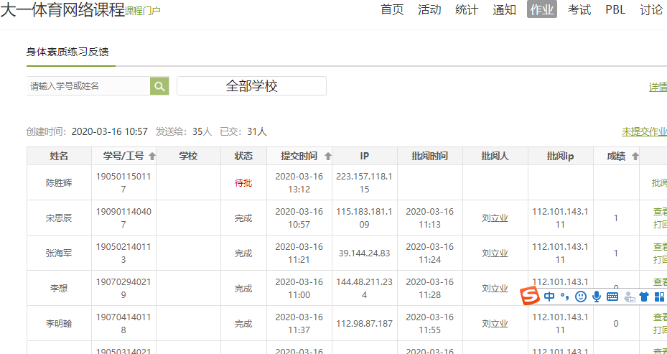This screenshot has height=354, width=667.
Task: Open the Sogou emoji smiley panel
Action: click(581, 297)
